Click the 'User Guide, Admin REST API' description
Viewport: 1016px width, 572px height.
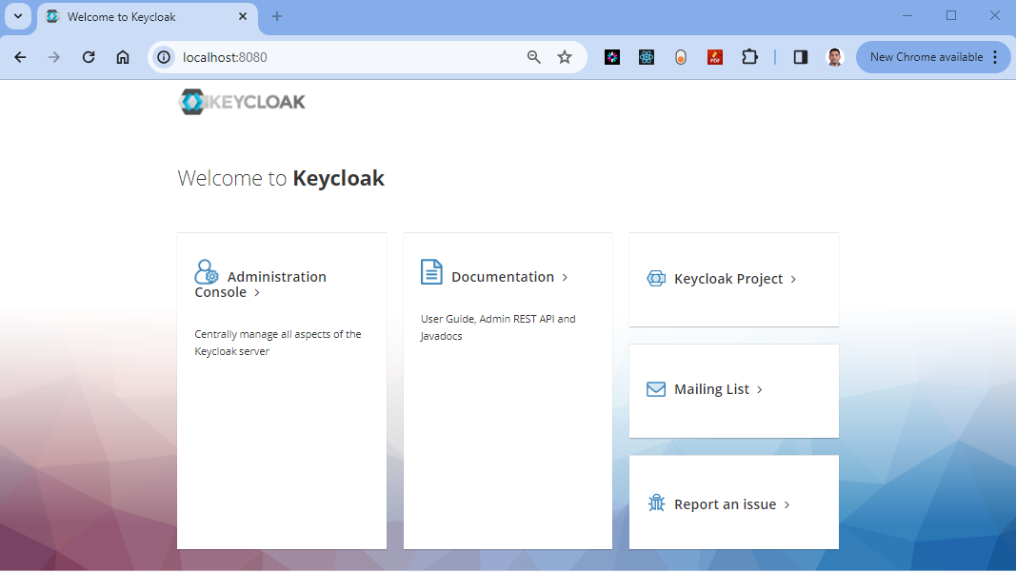click(498, 327)
